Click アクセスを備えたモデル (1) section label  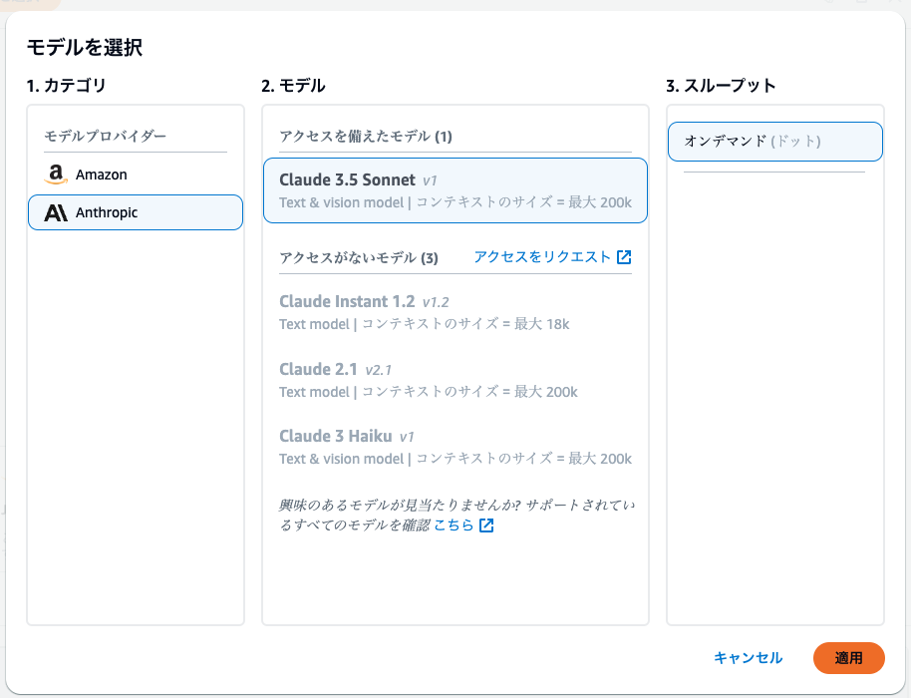[366, 137]
